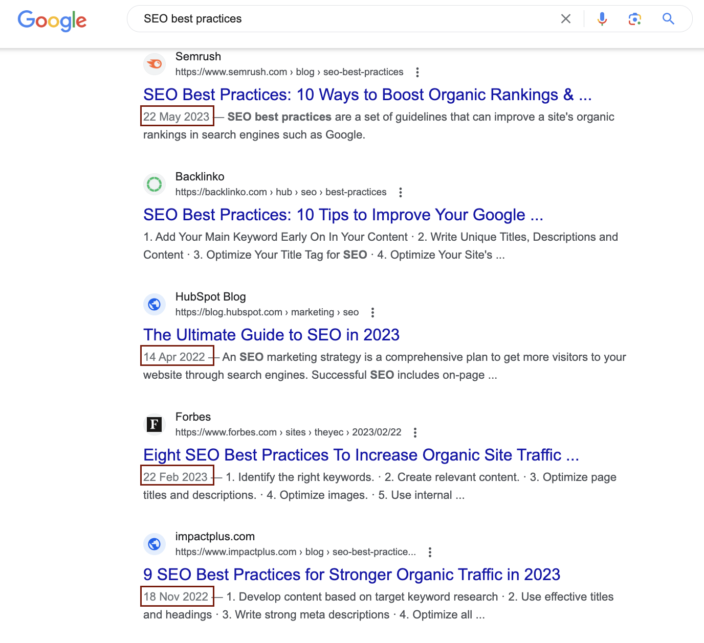Open the three-dot menu for the Forbes result
Viewport: 704px width, 643px height.
(414, 432)
